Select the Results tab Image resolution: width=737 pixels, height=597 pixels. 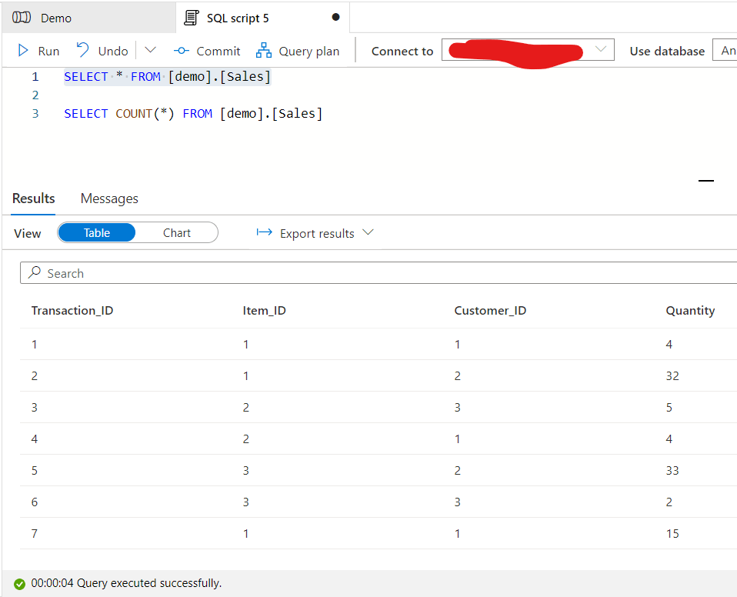(x=34, y=198)
